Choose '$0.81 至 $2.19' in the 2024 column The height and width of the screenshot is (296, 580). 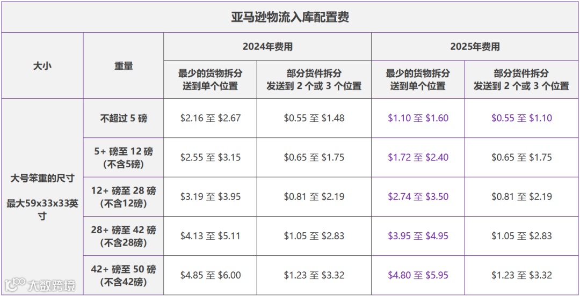pos(314,197)
